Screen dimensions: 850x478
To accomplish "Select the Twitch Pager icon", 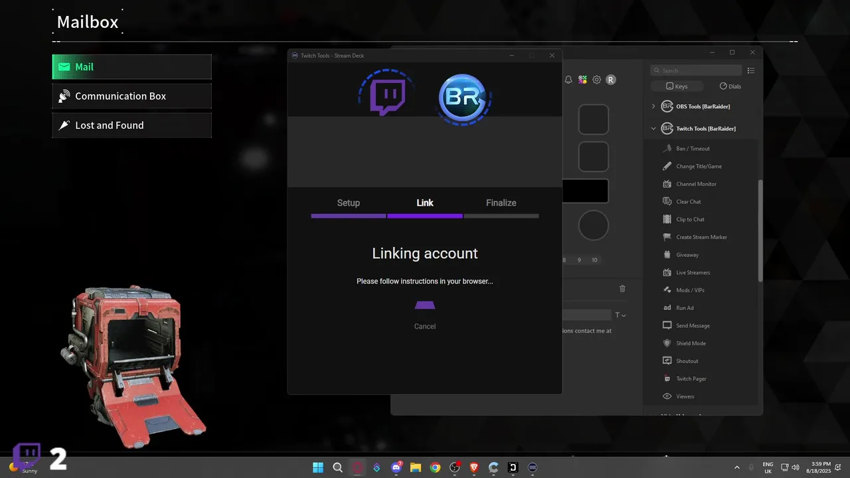I will [667, 378].
